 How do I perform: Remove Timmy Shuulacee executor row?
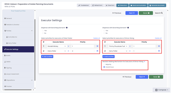pos(159,46)
